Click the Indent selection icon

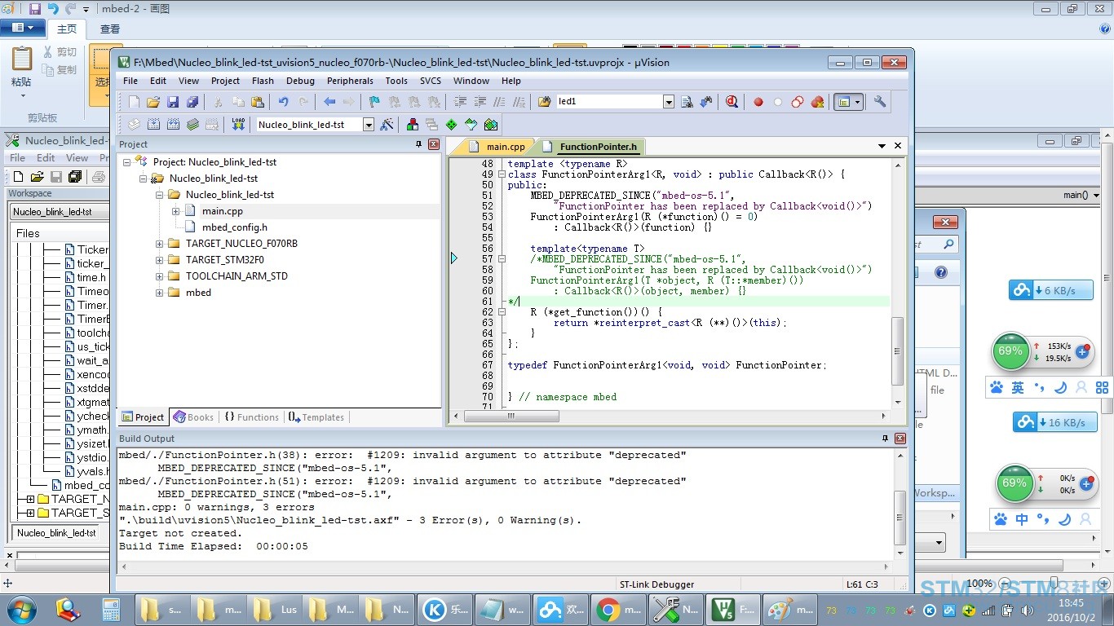pos(460,102)
